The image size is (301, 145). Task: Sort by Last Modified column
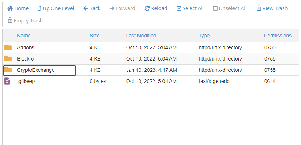coord(141,36)
